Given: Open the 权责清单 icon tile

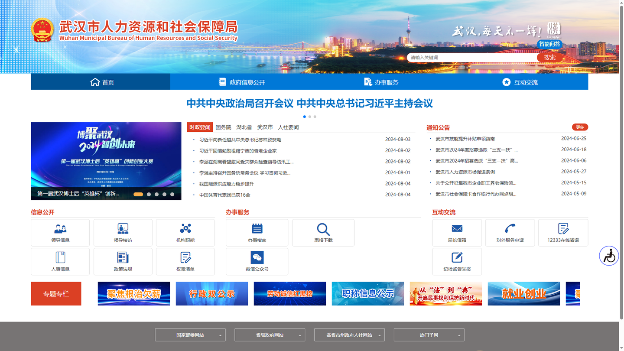Looking at the screenshot, I should pyautogui.click(x=185, y=261).
